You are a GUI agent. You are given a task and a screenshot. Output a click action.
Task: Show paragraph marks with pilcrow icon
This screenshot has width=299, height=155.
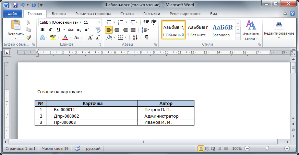[x=146, y=37]
